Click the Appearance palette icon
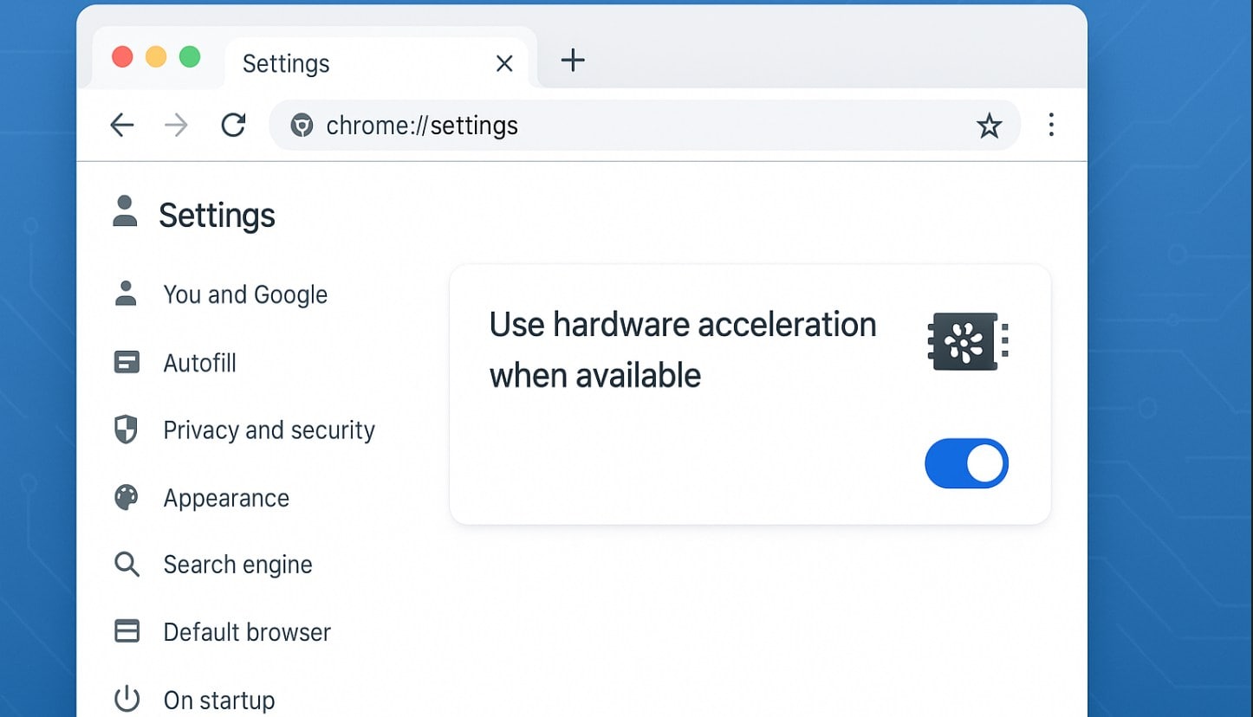 pyautogui.click(x=127, y=497)
